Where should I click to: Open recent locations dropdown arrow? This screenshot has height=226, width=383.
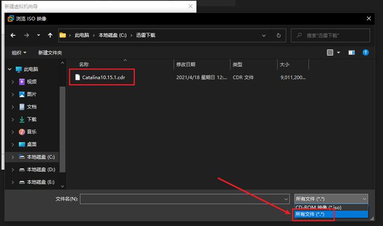[x=38, y=35]
